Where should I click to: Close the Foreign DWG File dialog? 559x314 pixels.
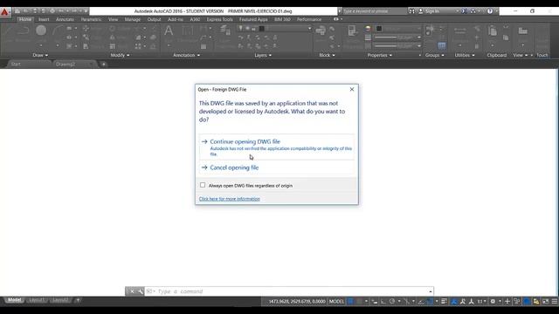click(352, 89)
